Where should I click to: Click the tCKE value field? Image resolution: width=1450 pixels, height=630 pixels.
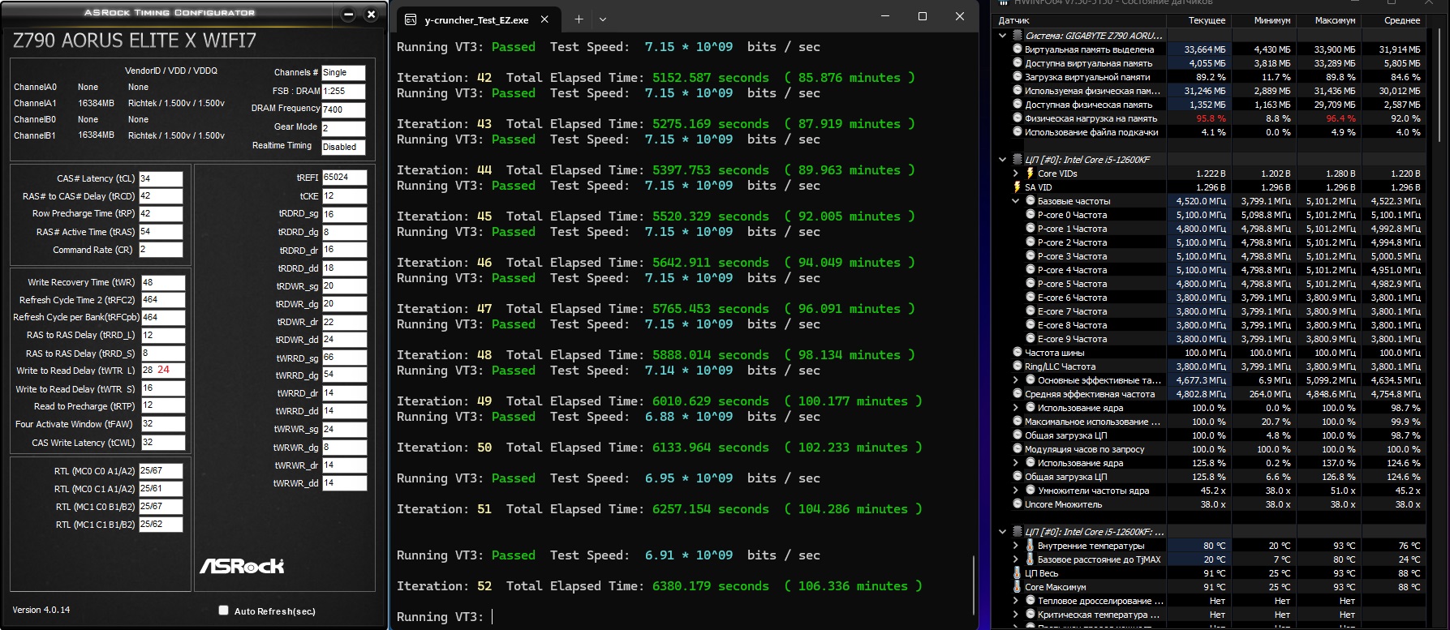pos(344,196)
